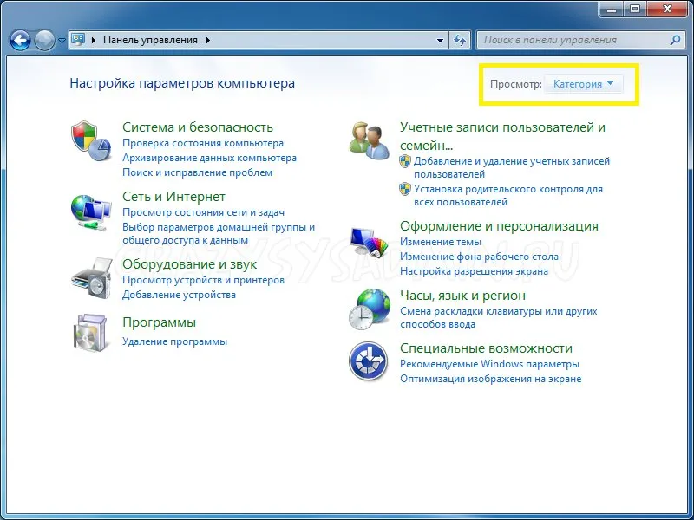Click Добавление и удаление учетных записей link
The width and height of the screenshot is (694, 520).
pyautogui.click(x=511, y=167)
